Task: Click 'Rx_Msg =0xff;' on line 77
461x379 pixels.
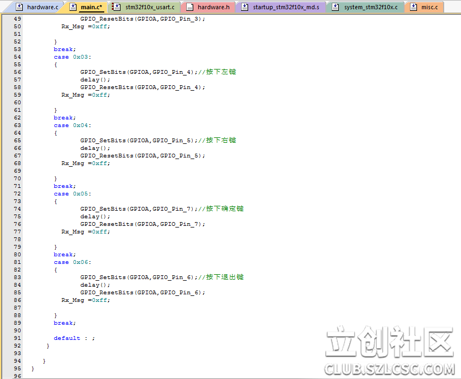Action: coord(86,232)
